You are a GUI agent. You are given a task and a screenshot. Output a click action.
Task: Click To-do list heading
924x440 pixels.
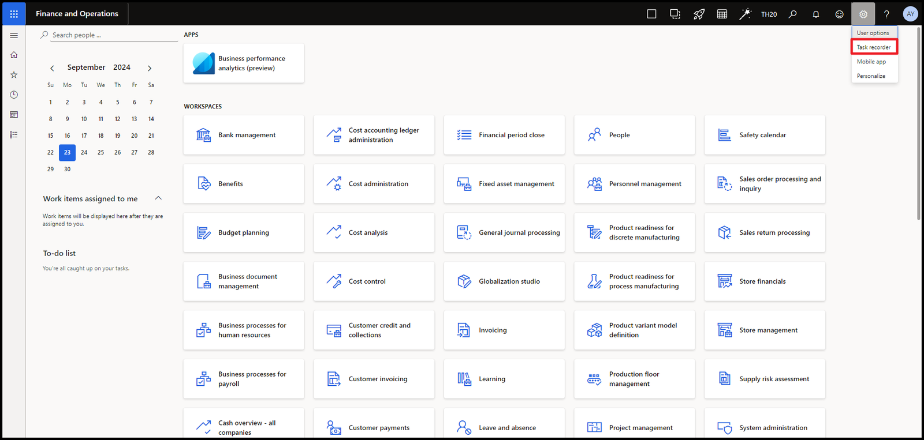(59, 253)
